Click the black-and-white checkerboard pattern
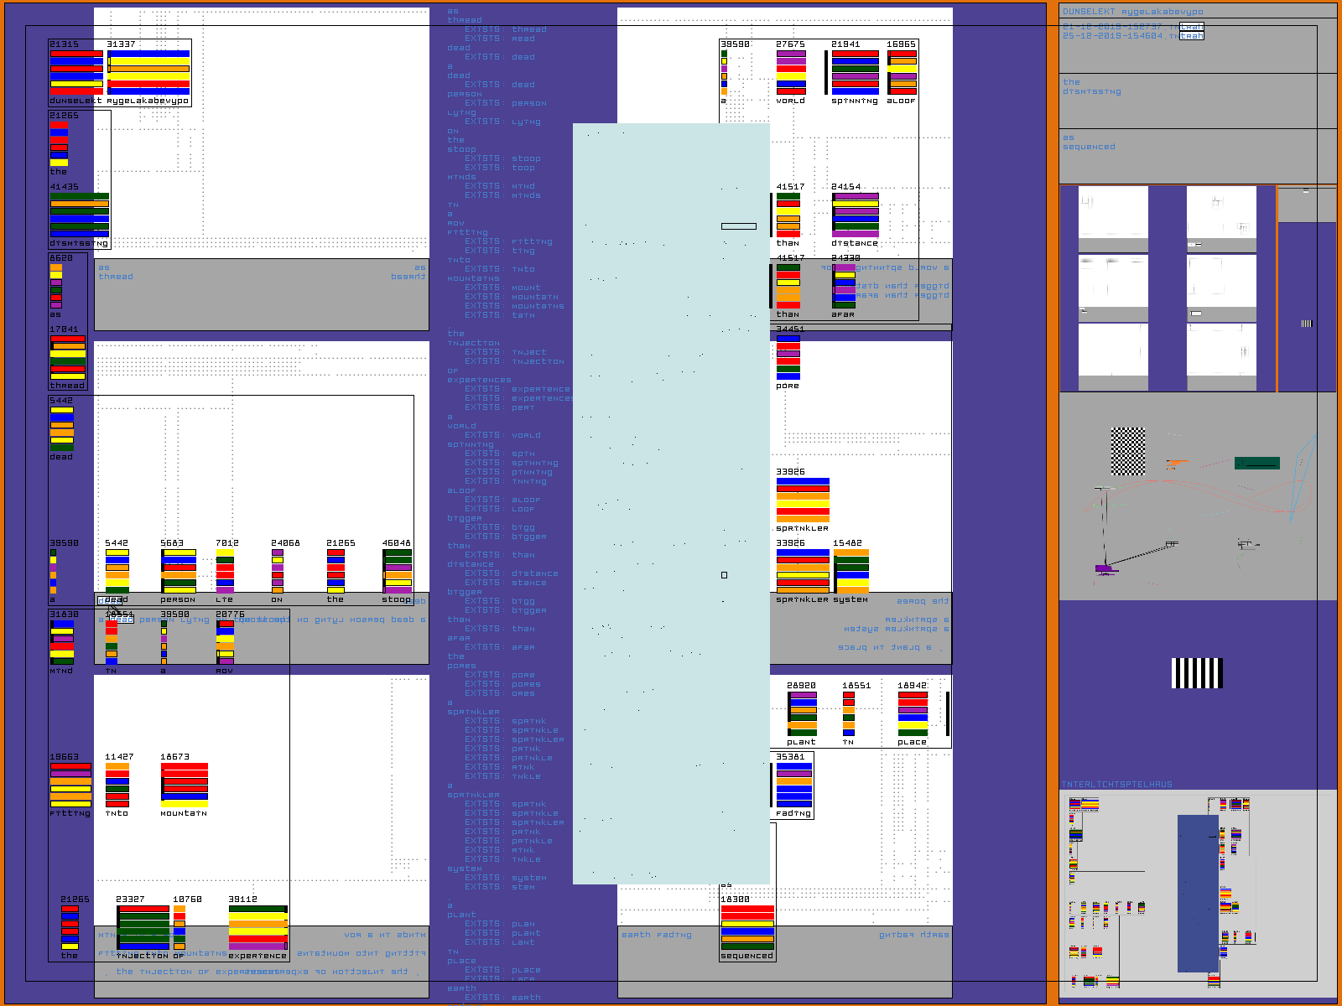 (x=1128, y=451)
